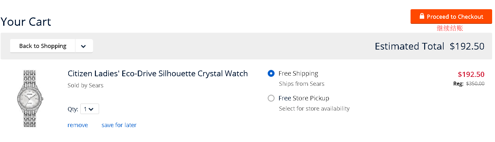The image size is (495, 142).
Task: Expand the arrow beside Back to Shopping
Action: click(84, 46)
